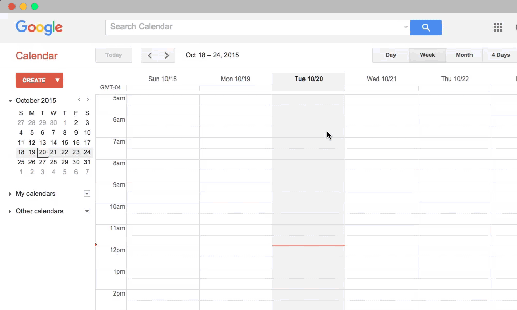Open Wed 10/21 day header
This screenshot has width=517, height=310.
(x=382, y=79)
